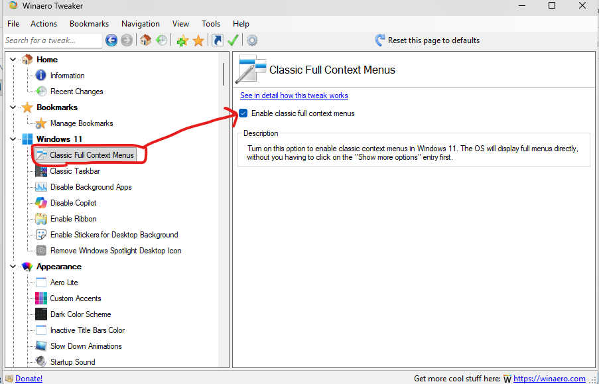The height and width of the screenshot is (384, 599).
Task: Click the Search for a tweak field
Action: point(53,40)
